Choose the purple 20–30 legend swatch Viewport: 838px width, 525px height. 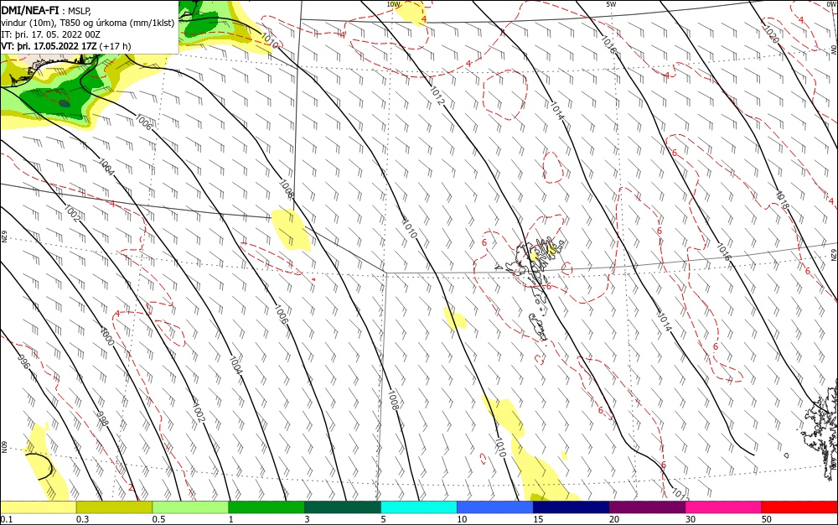pyautogui.click(x=647, y=507)
